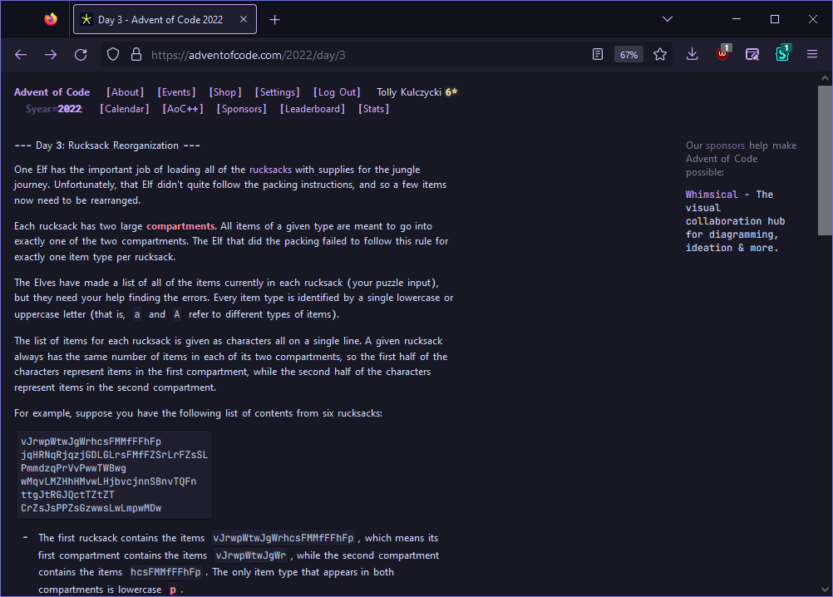Go forward to the next page
The height and width of the screenshot is (597, 833).
click(51, 54)
